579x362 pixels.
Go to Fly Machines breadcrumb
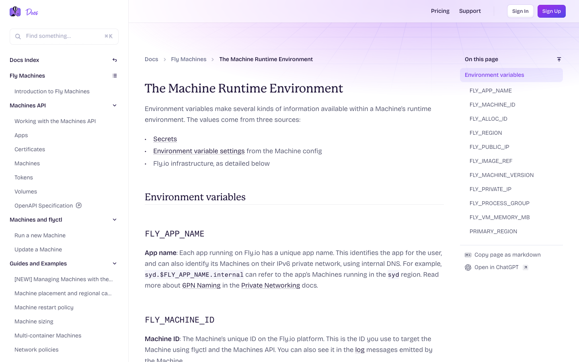189,59
